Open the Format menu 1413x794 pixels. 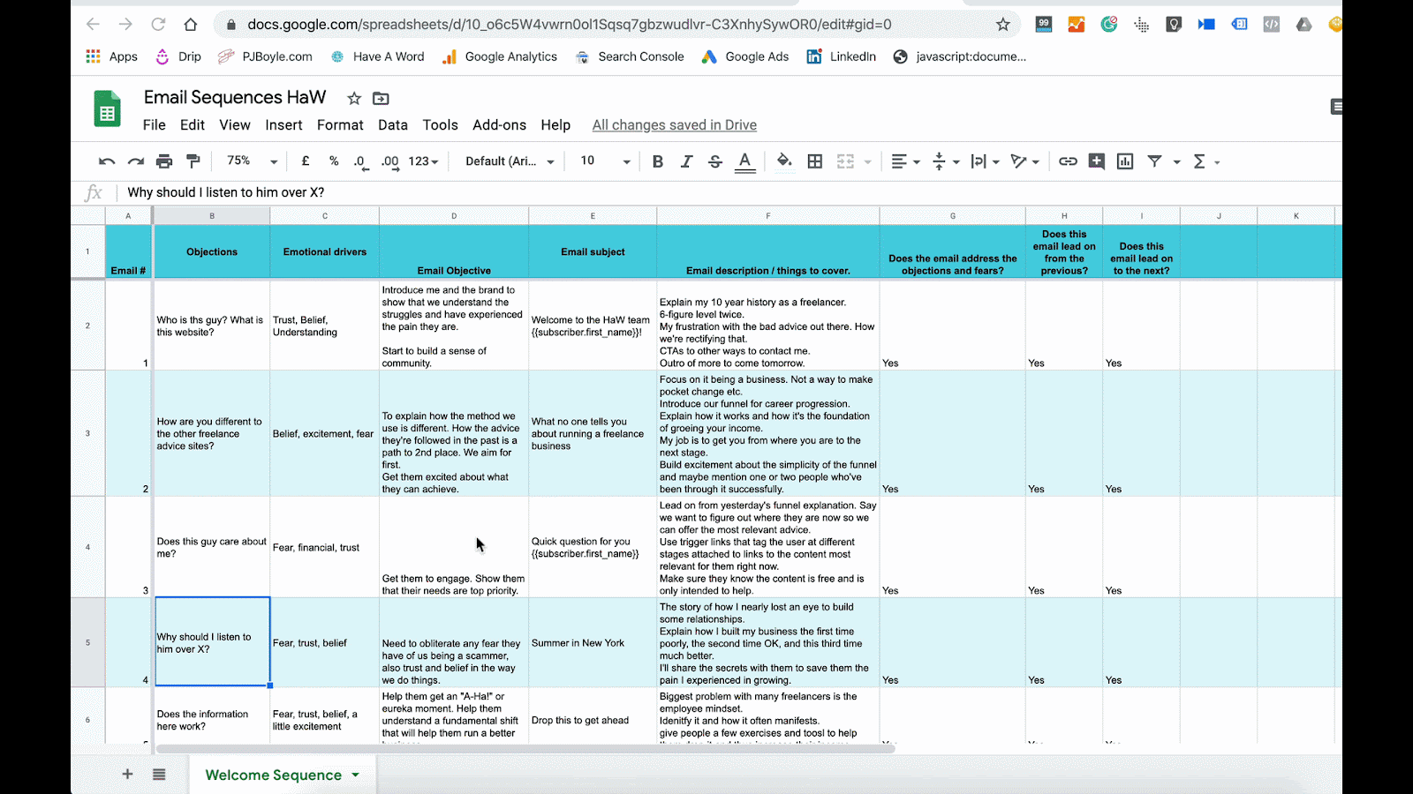click(x=340, y=125)
